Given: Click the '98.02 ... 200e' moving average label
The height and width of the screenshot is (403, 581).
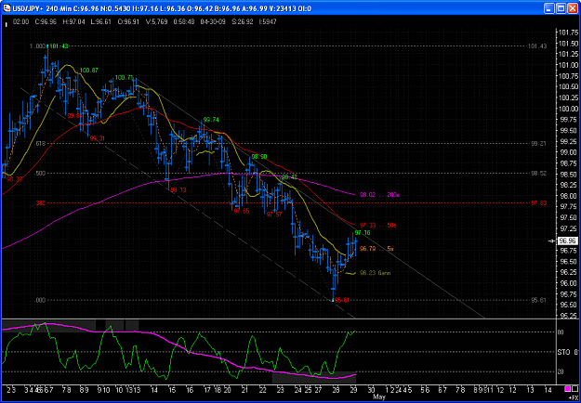Looking at the screenshot, I should tap(378, 194).
